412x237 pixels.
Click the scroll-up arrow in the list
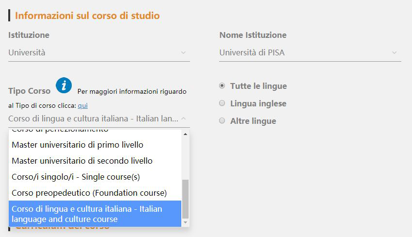coord(185,133)
